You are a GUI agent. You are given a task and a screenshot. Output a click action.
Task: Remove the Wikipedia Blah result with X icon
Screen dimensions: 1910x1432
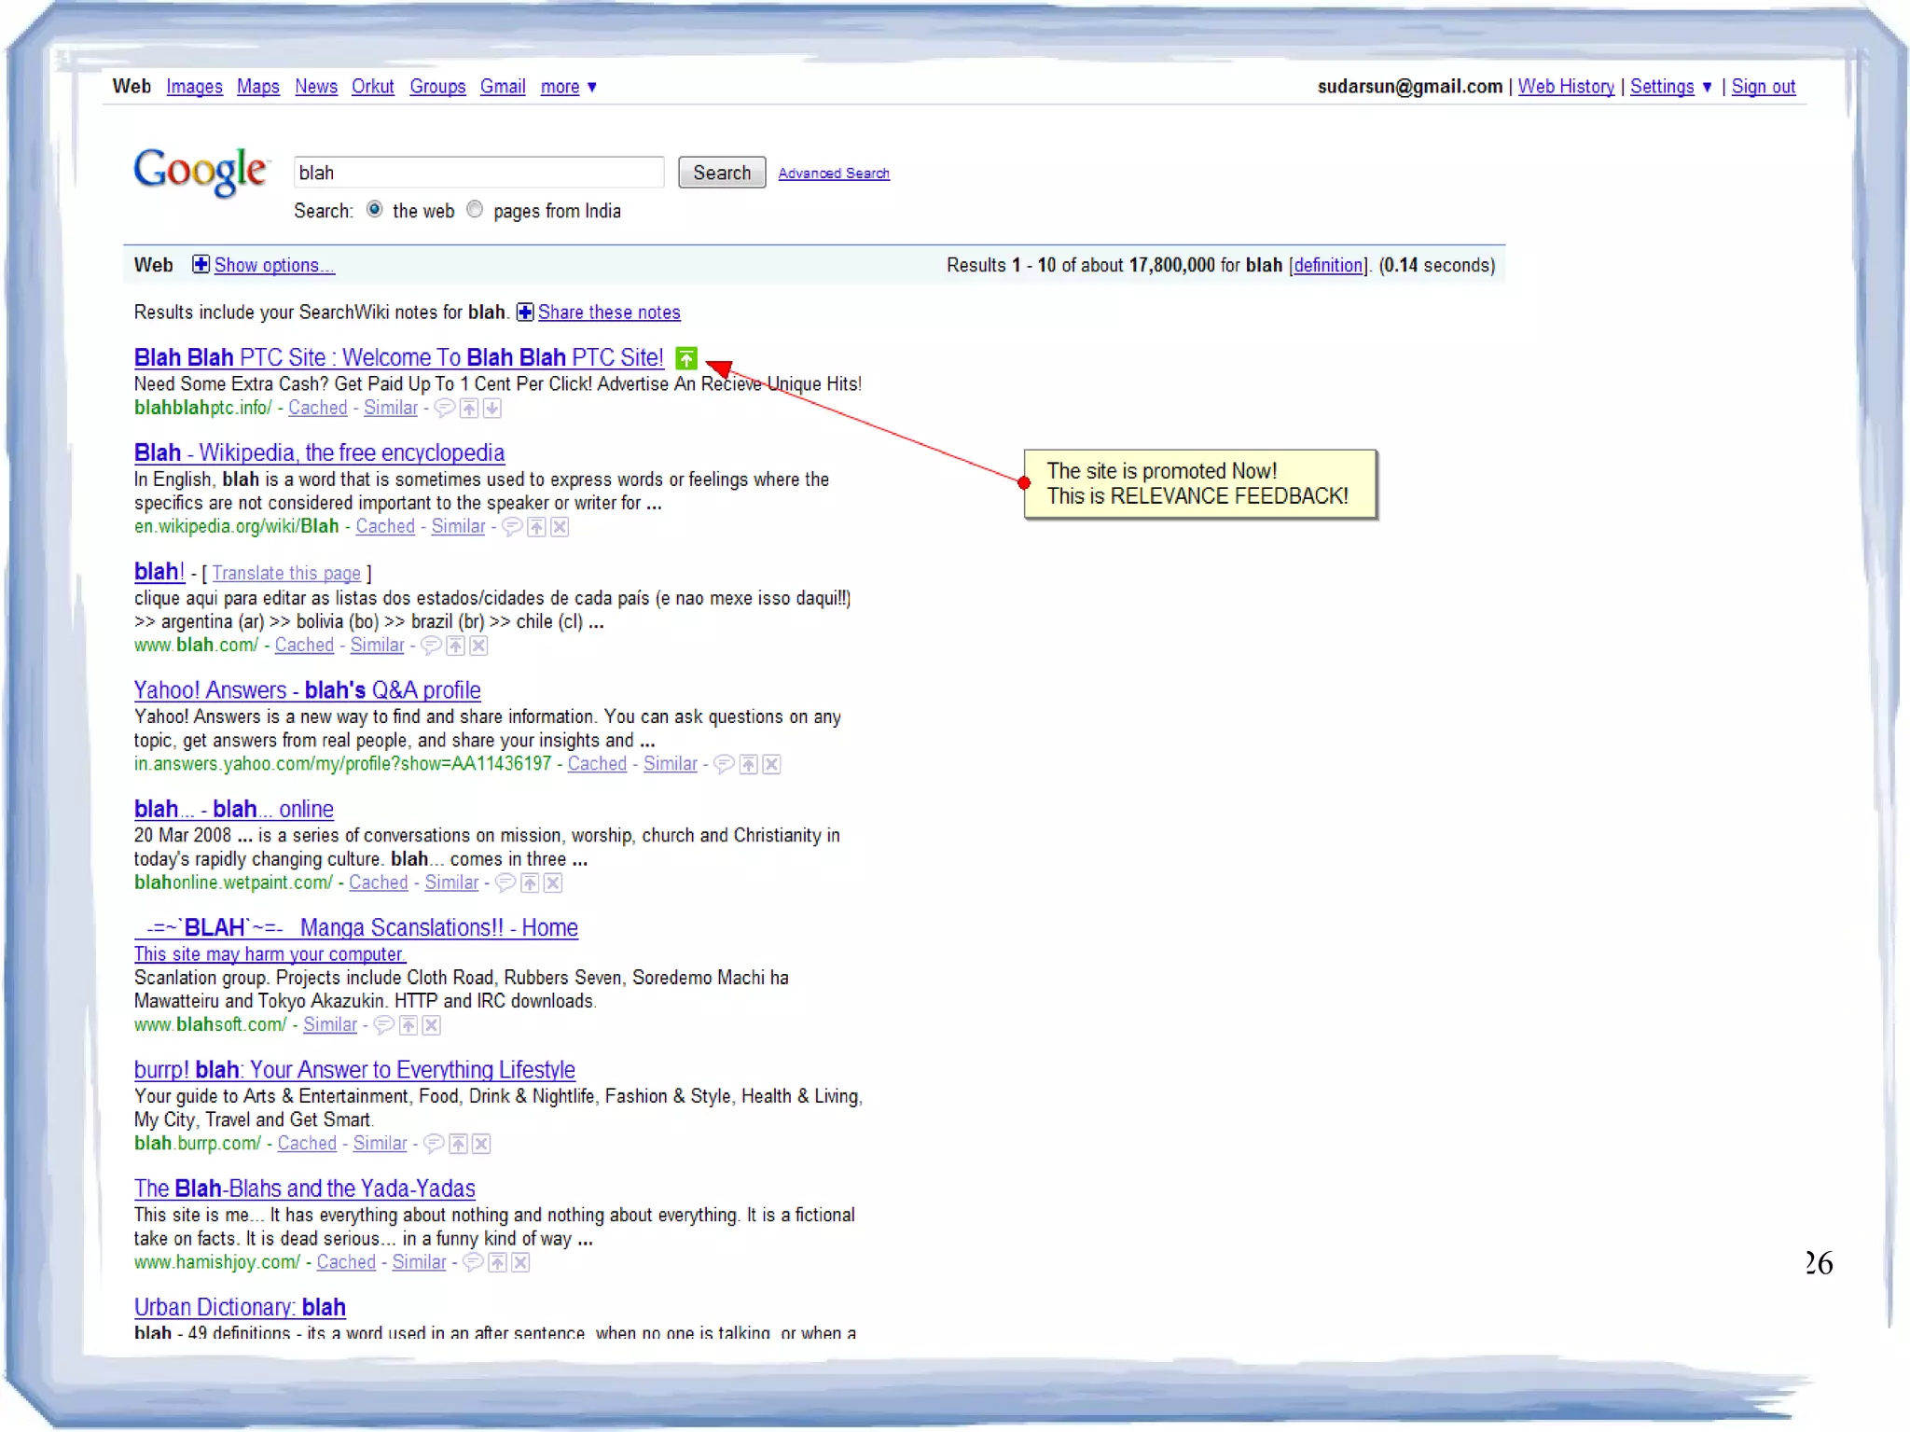point(560,526)
